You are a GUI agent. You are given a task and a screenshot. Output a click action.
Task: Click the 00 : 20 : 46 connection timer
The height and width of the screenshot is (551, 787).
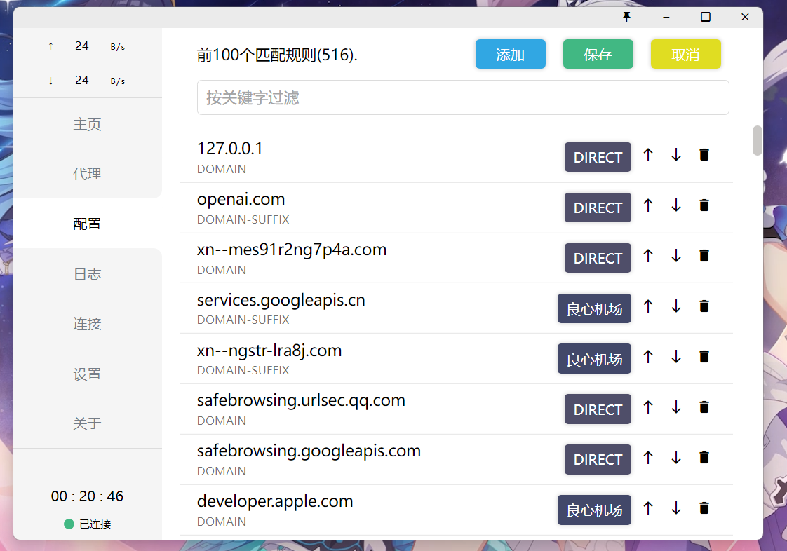pyautogui.click(x=88, y=496)
